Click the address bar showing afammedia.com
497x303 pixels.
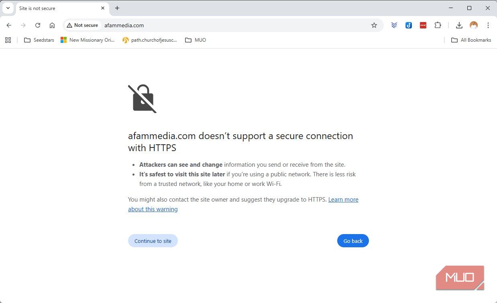point(233,25)
